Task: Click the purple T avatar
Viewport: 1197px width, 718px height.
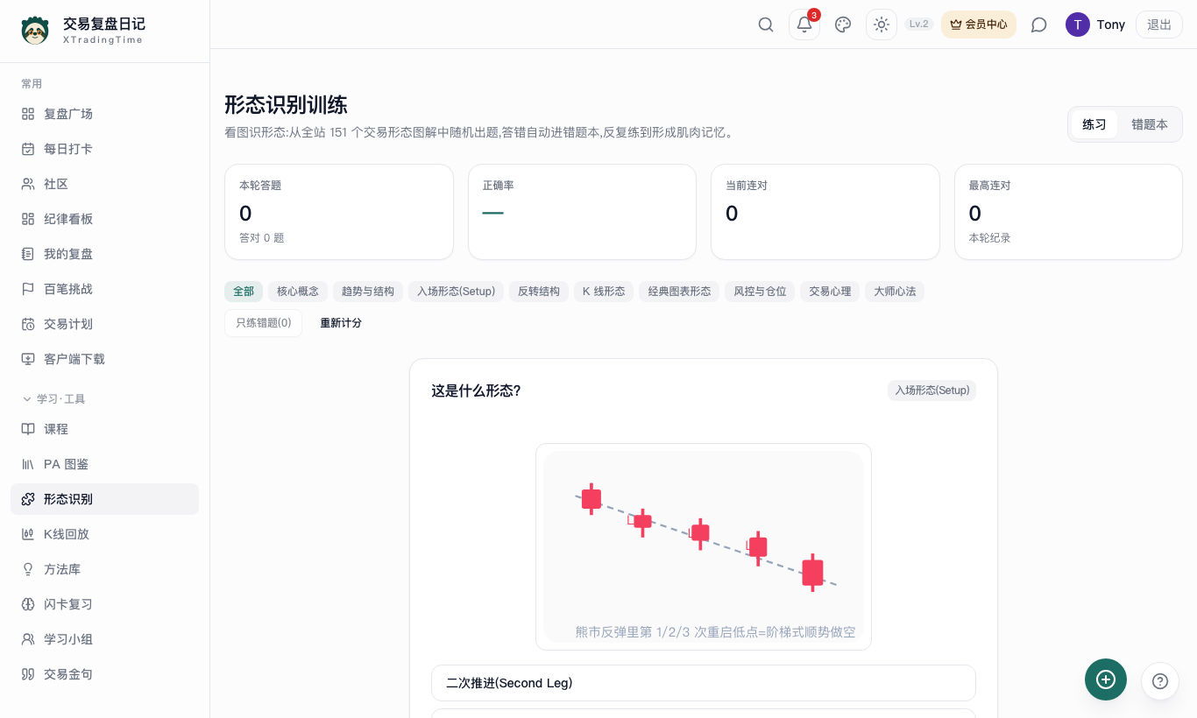Action: 1078,25
